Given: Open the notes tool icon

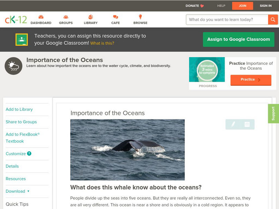Looking at the screenshot, I should pyautogui.click(x=247, y=124).
